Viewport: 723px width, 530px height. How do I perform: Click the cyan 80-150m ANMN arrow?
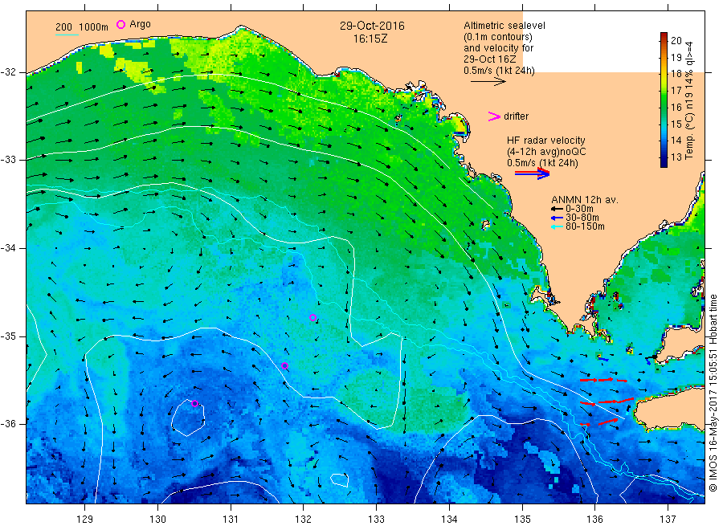[x=557, y=226]
